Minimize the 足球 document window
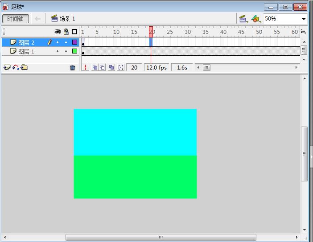This screenshot has width=313, height=242. 271,7
